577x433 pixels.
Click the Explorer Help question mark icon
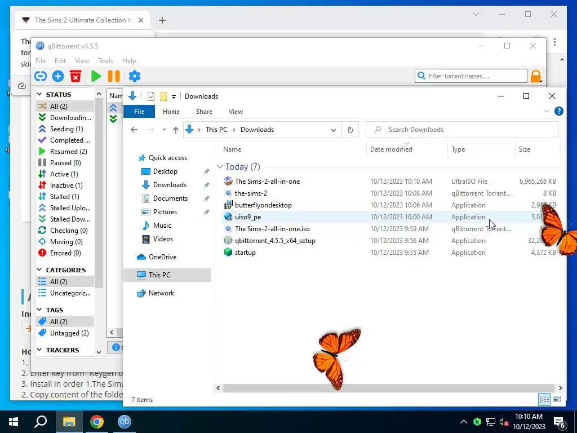click(558, 111)
